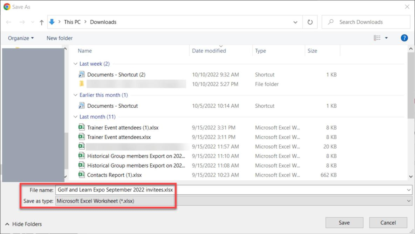415x234 pixels.
Task: Click the blue Downloads arrow icon in address bar
Action: 52,22
